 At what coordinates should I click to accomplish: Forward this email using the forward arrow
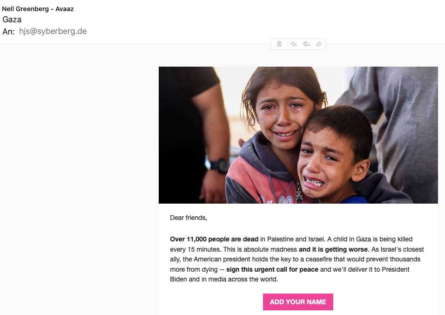(x=319, y=44)
